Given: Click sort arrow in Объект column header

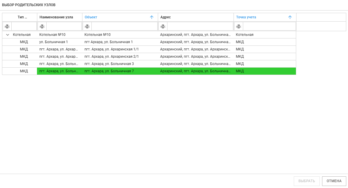Looking at the screenshot, I should [151, 17].
